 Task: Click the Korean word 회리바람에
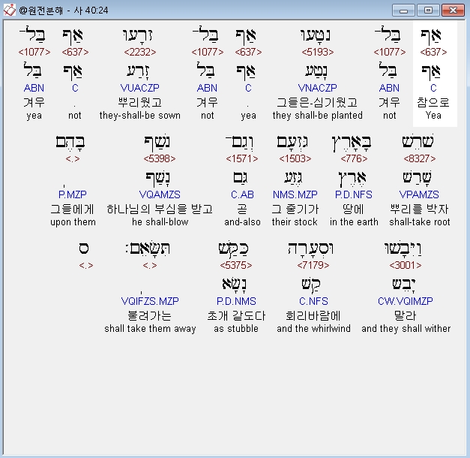313,315
